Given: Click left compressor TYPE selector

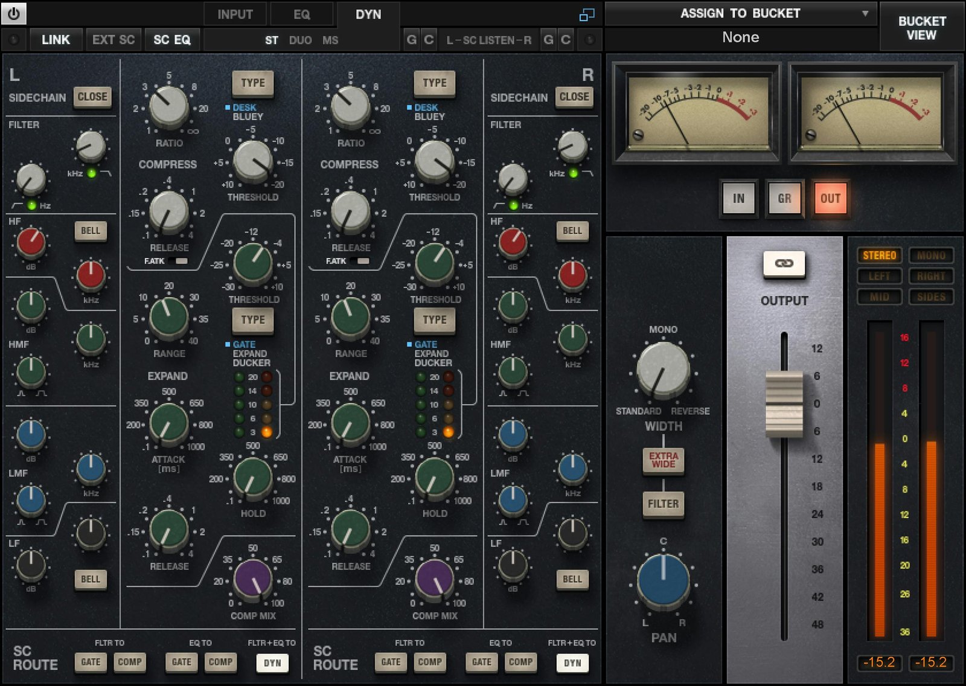Looking at the screenshot, I should (252, 83).
